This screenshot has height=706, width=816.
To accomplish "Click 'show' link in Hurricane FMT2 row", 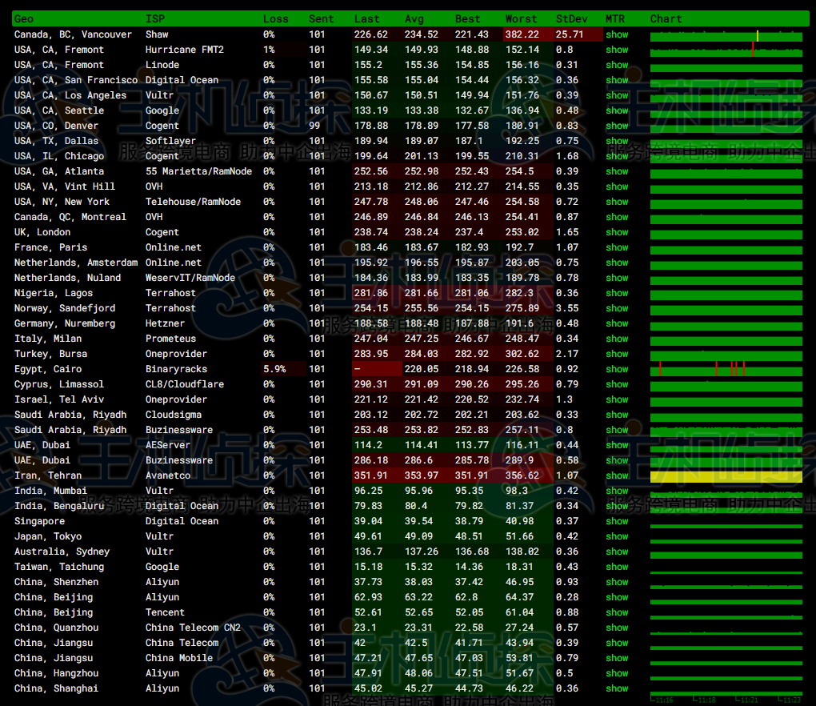I will click(x=617, y=50).
